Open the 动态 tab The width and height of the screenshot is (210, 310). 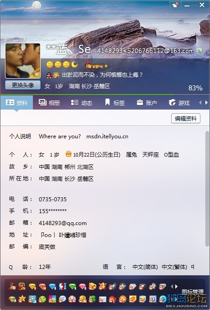tap(81, 103)
